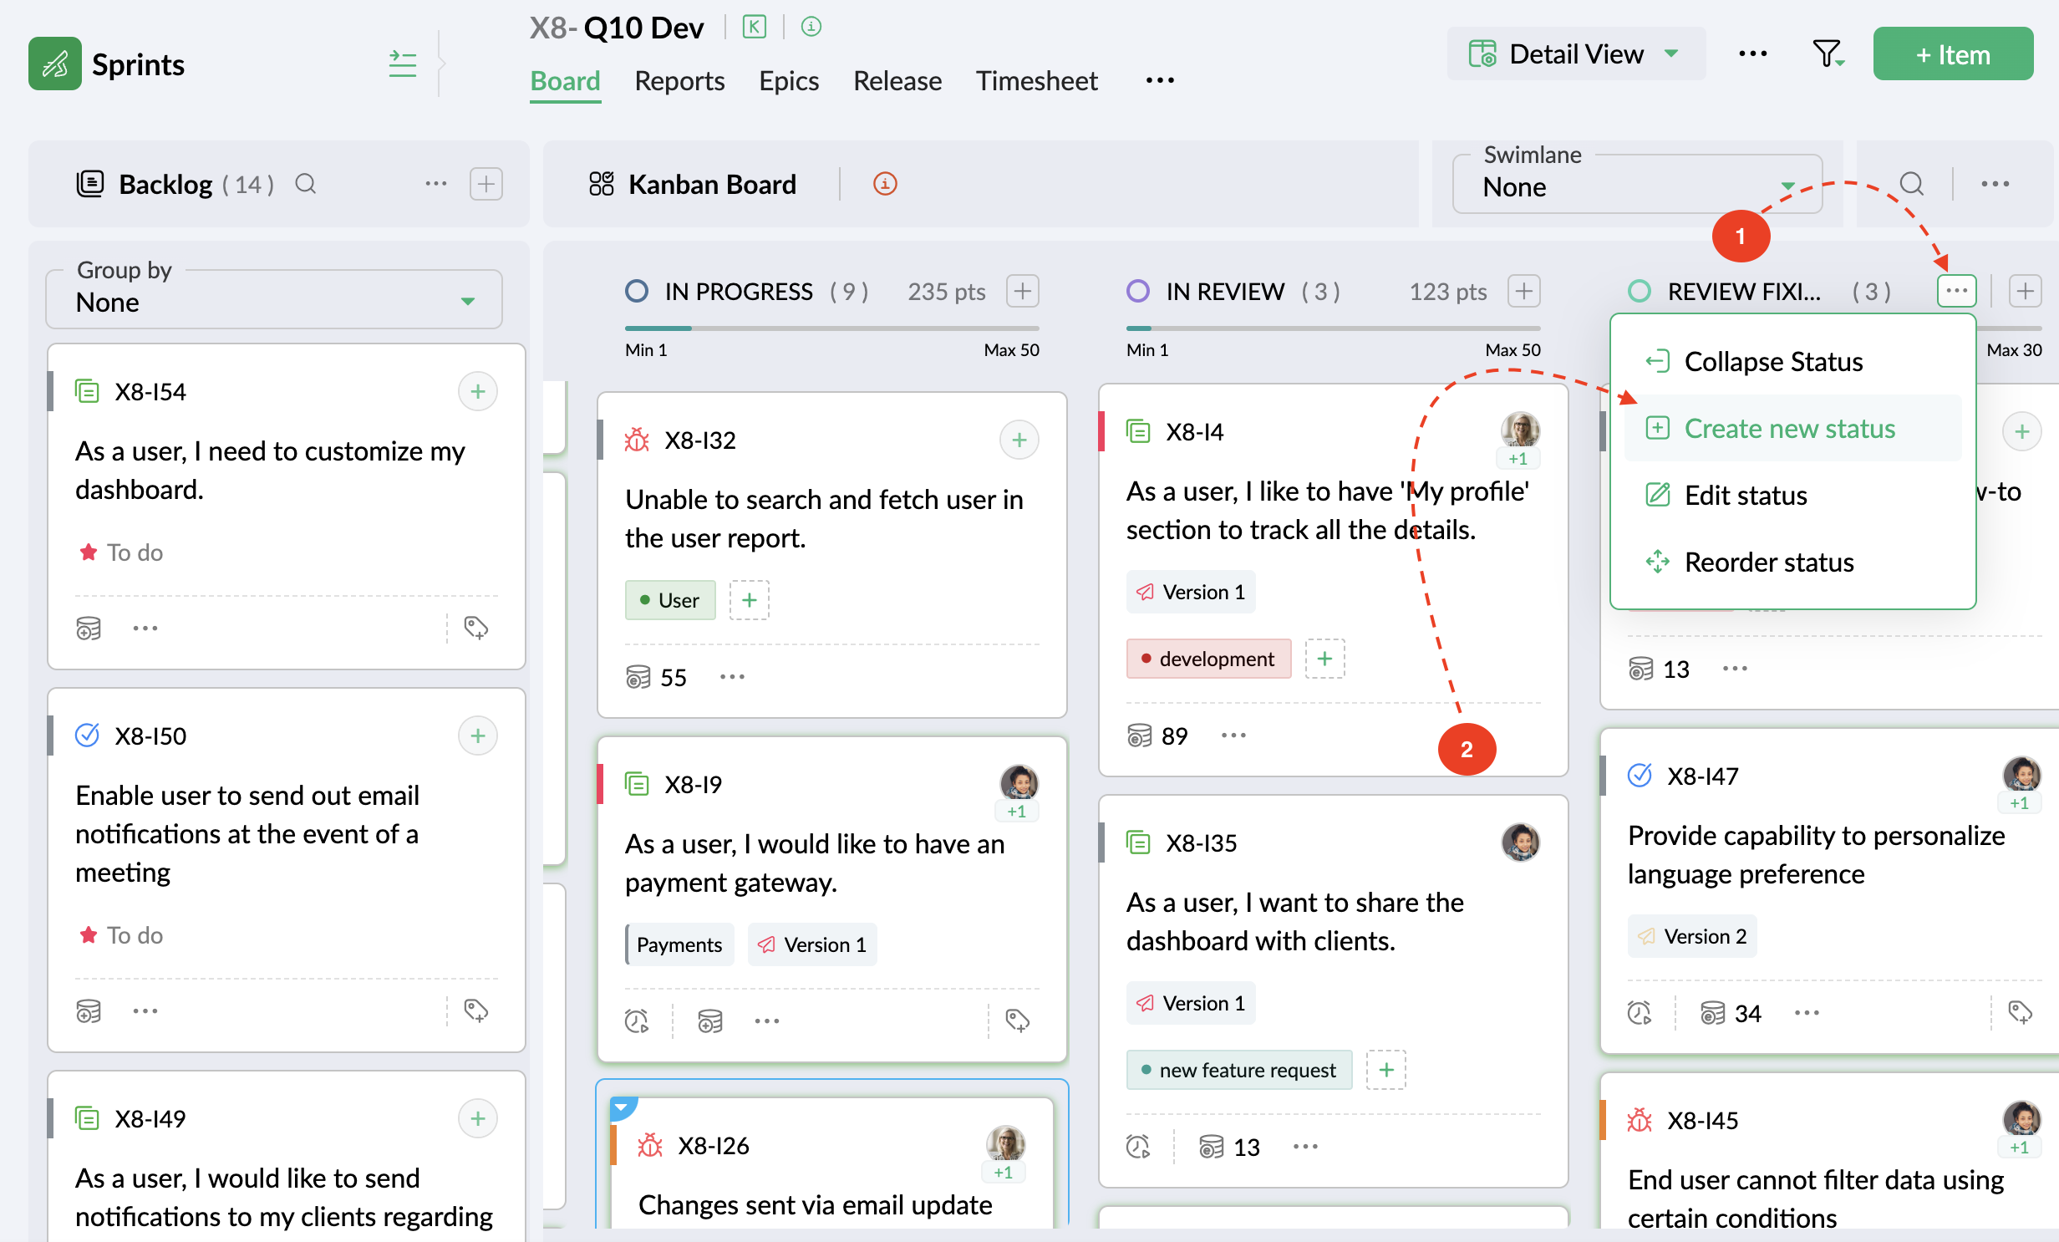Image resolution: width=2059 pixels, height=1242 pixels.
Task: Click the IN PROGRESS WIP limit progress bar
Action: click(831, 328)
